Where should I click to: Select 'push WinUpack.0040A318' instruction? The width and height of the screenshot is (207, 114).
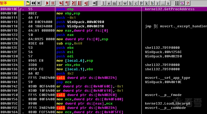pyautogui.click(x=80, y=26)
